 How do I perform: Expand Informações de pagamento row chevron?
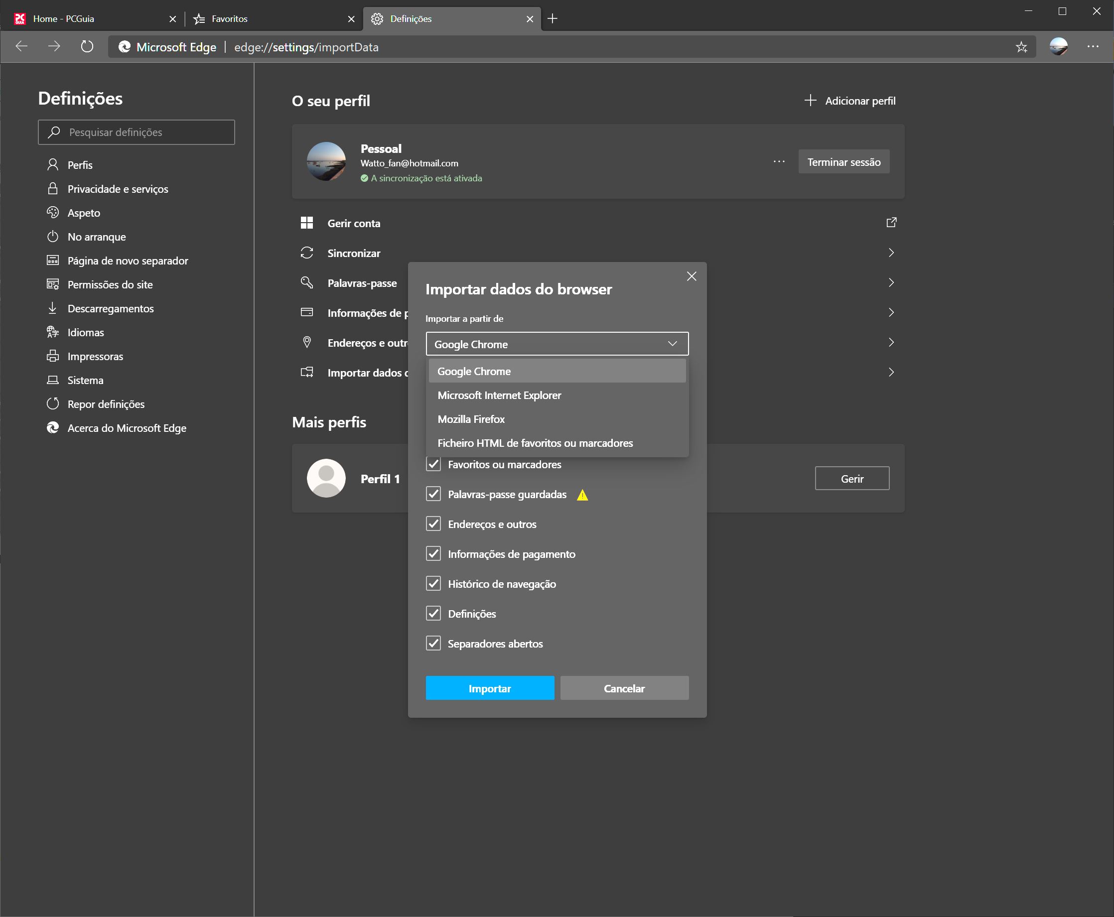click(x=891, y=312)
